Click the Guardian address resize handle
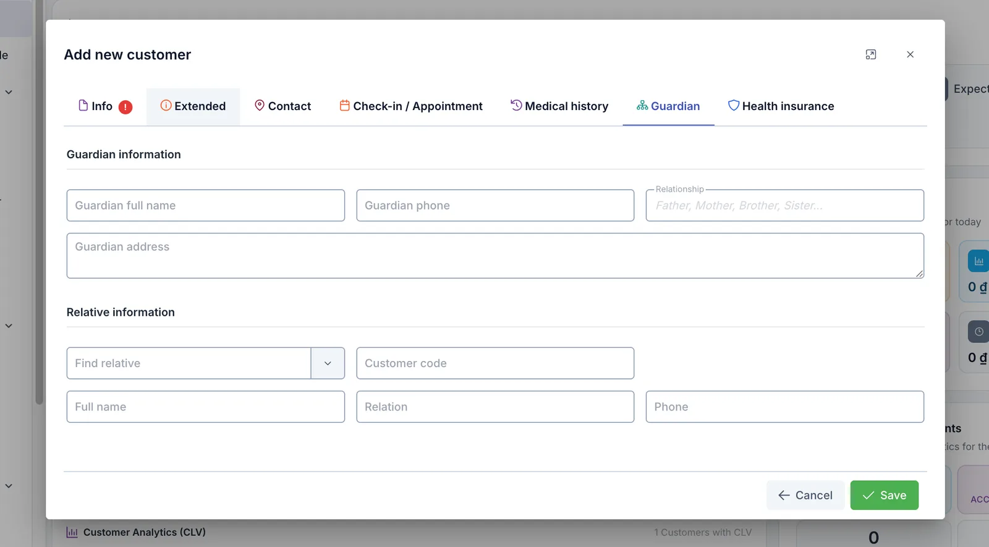Screen dimensions: 989x547 pyautogui.click(x=919, y=274)
